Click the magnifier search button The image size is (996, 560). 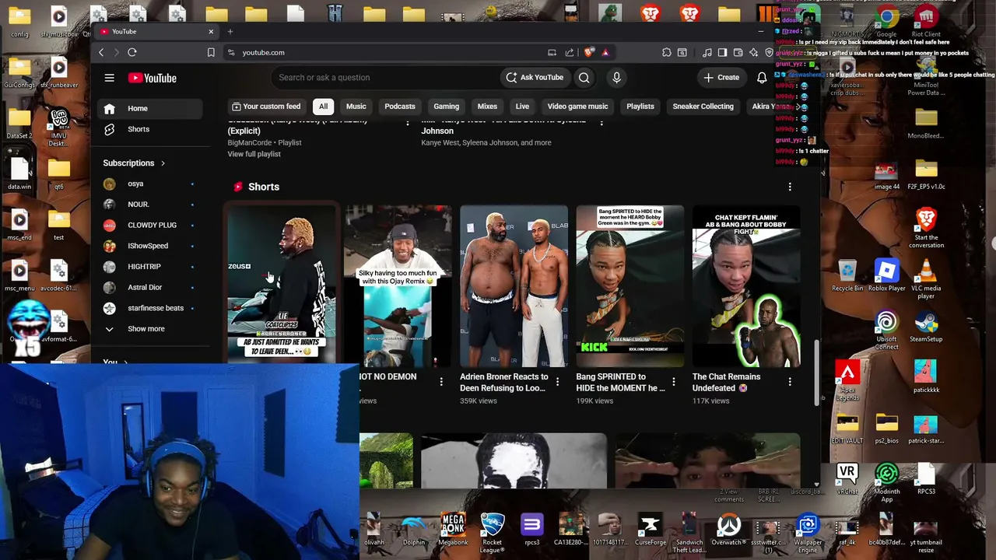click(x=584, y=78)
